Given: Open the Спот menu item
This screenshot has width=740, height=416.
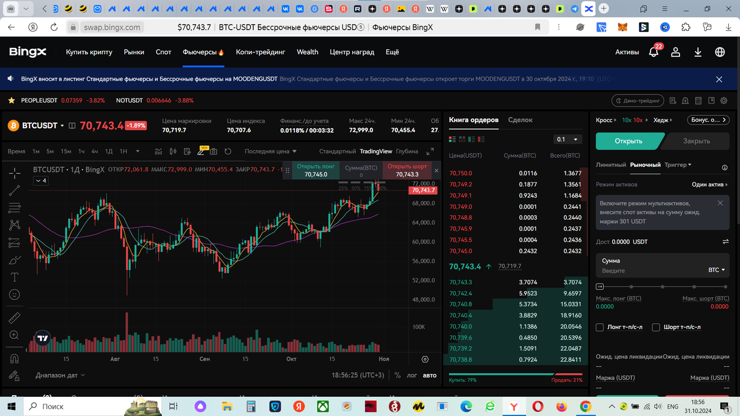Looking at the screenshot, I should [x=163, y=52].
